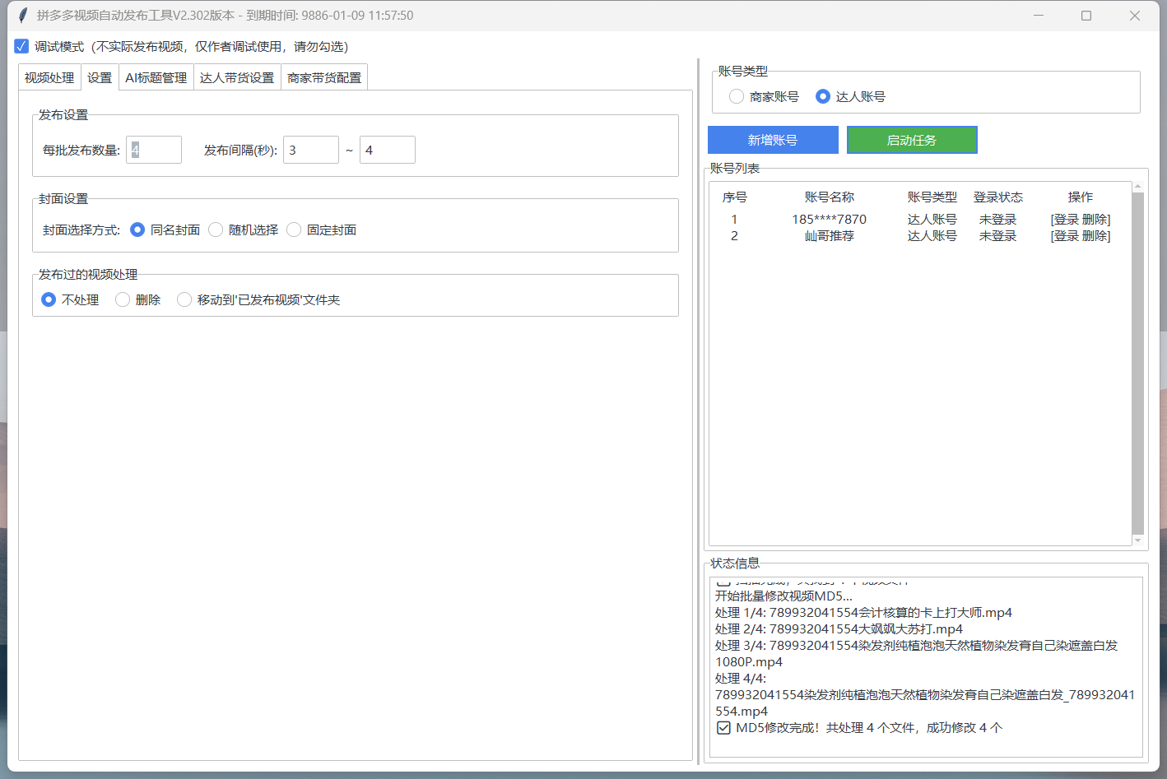Toggle the 调试模式 debug mode checkbox
Viewport: 1167px width, 779px height.
(21, 46)
